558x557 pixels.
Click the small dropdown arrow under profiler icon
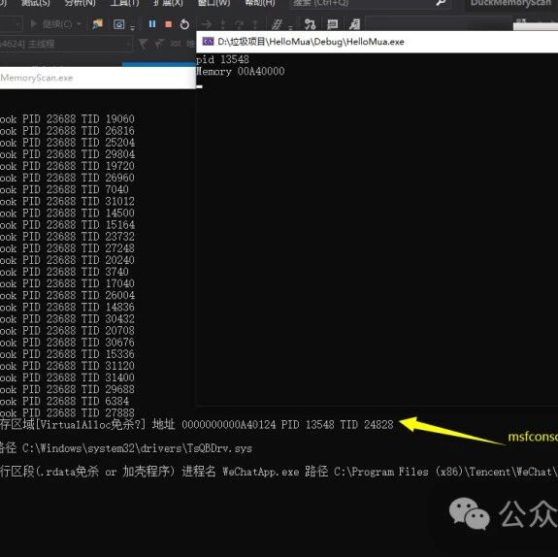pos(132,27)
